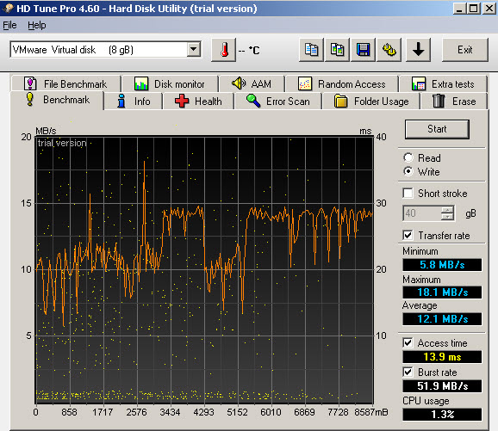The height and width of the screenshot is (431, 498).
Task: Switch to the Folder Usage tab
Action: point(371,102)
